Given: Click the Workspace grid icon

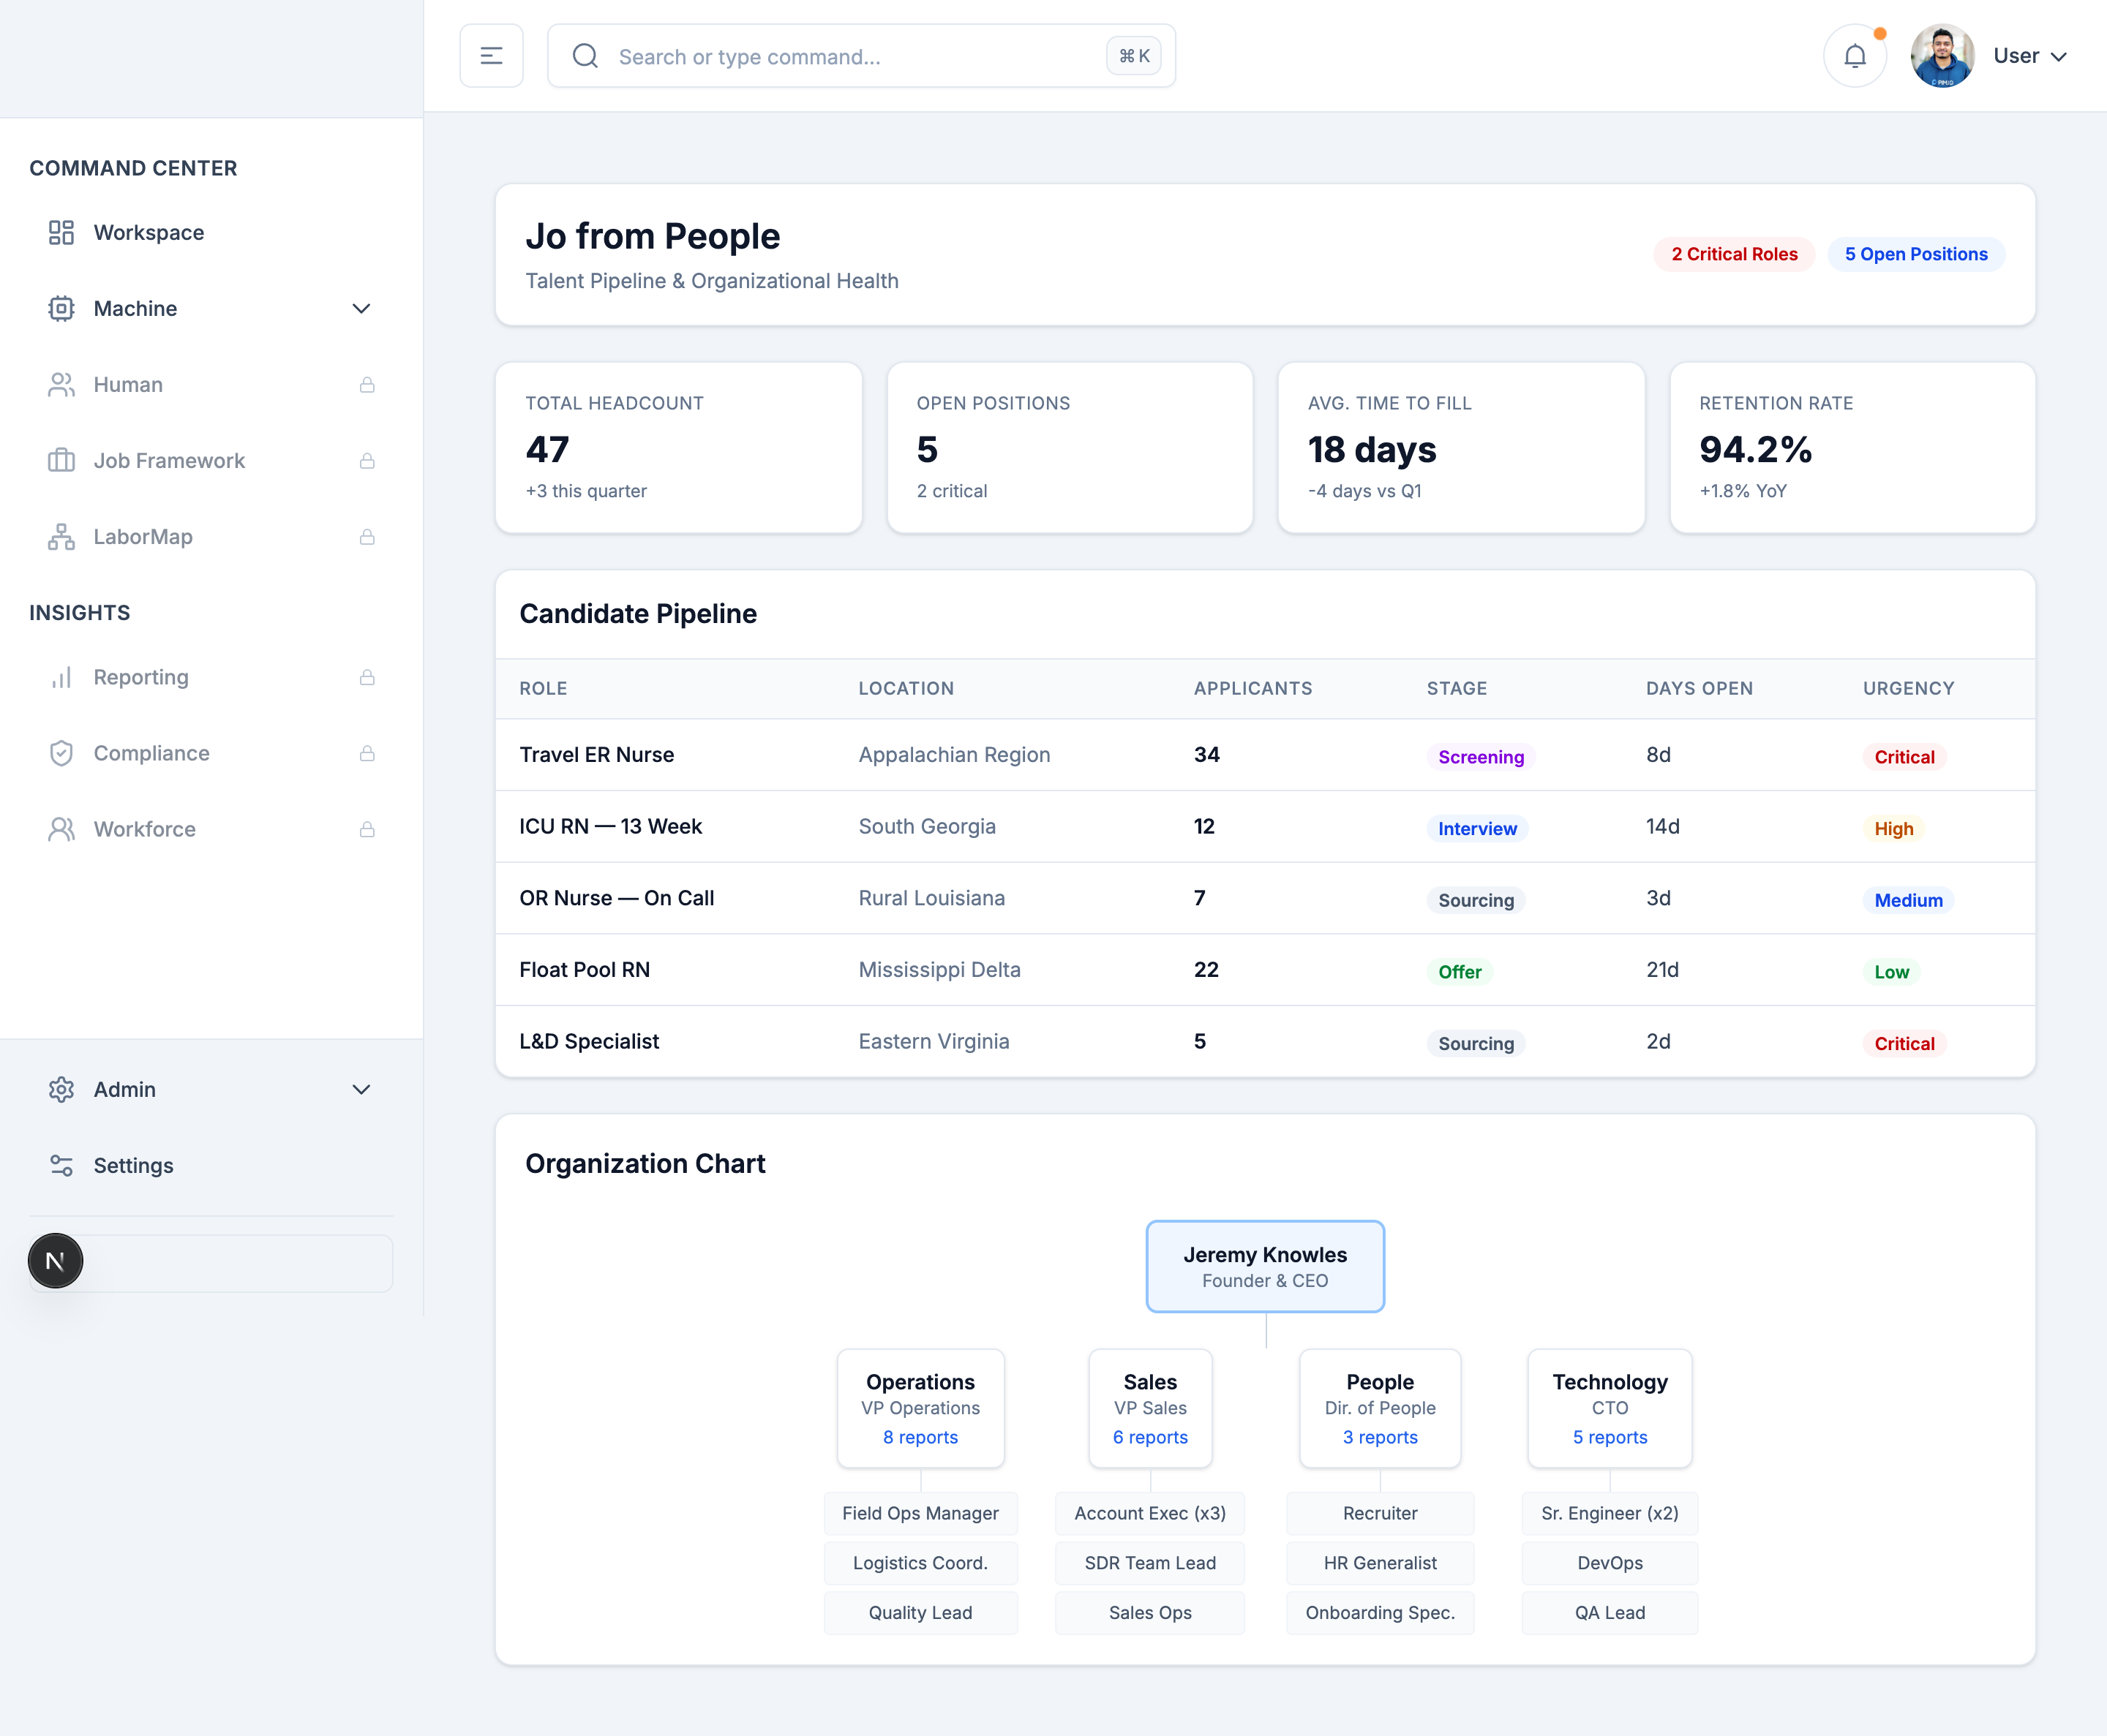Looking at the screenshot, I should [61, 232].
